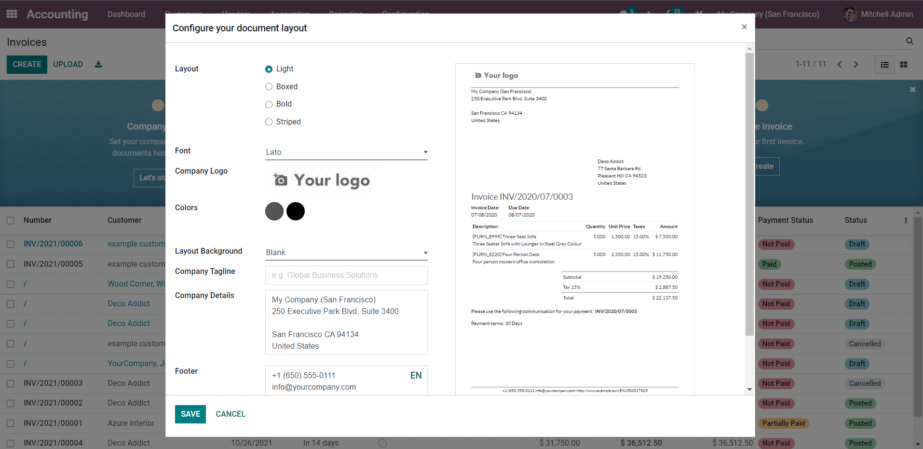
Task: Go to previous page arrow
Action: [x=840, y=65]
